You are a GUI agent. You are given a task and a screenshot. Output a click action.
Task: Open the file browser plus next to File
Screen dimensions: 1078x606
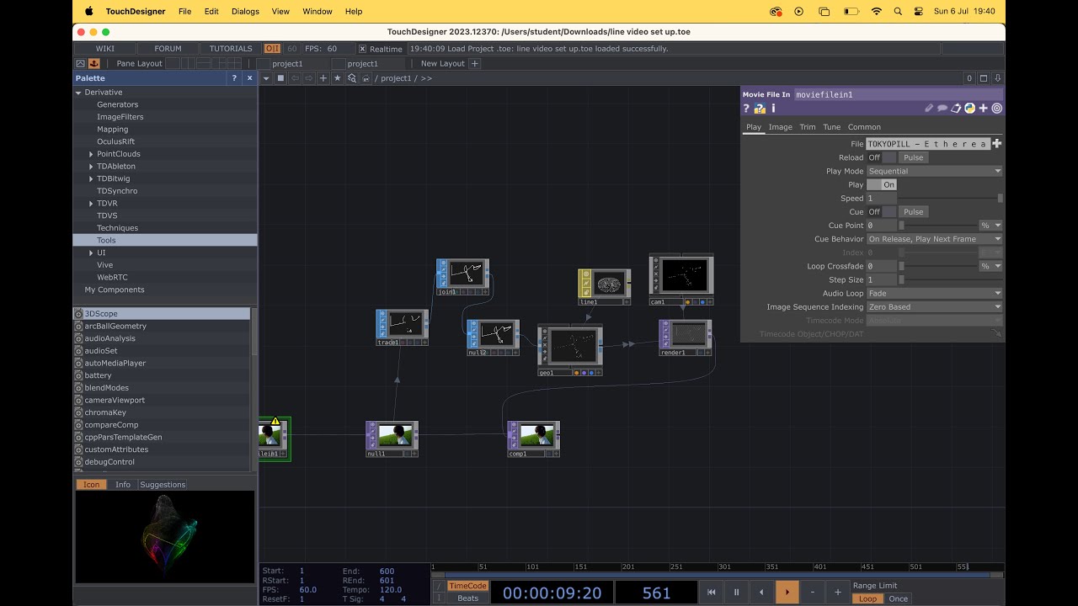tap(996, 144)
